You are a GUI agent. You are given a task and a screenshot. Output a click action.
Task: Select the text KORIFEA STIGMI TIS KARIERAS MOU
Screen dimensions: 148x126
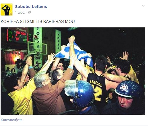(x=38, y=22)
